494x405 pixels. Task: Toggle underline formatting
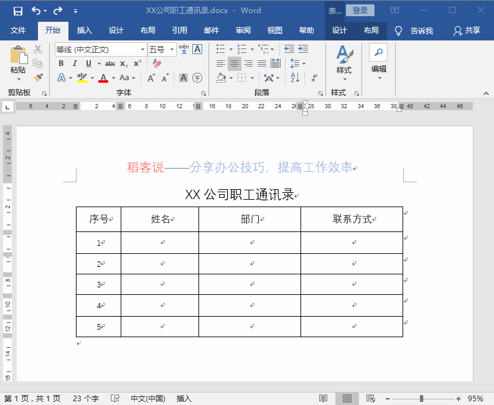pos(88,63)
